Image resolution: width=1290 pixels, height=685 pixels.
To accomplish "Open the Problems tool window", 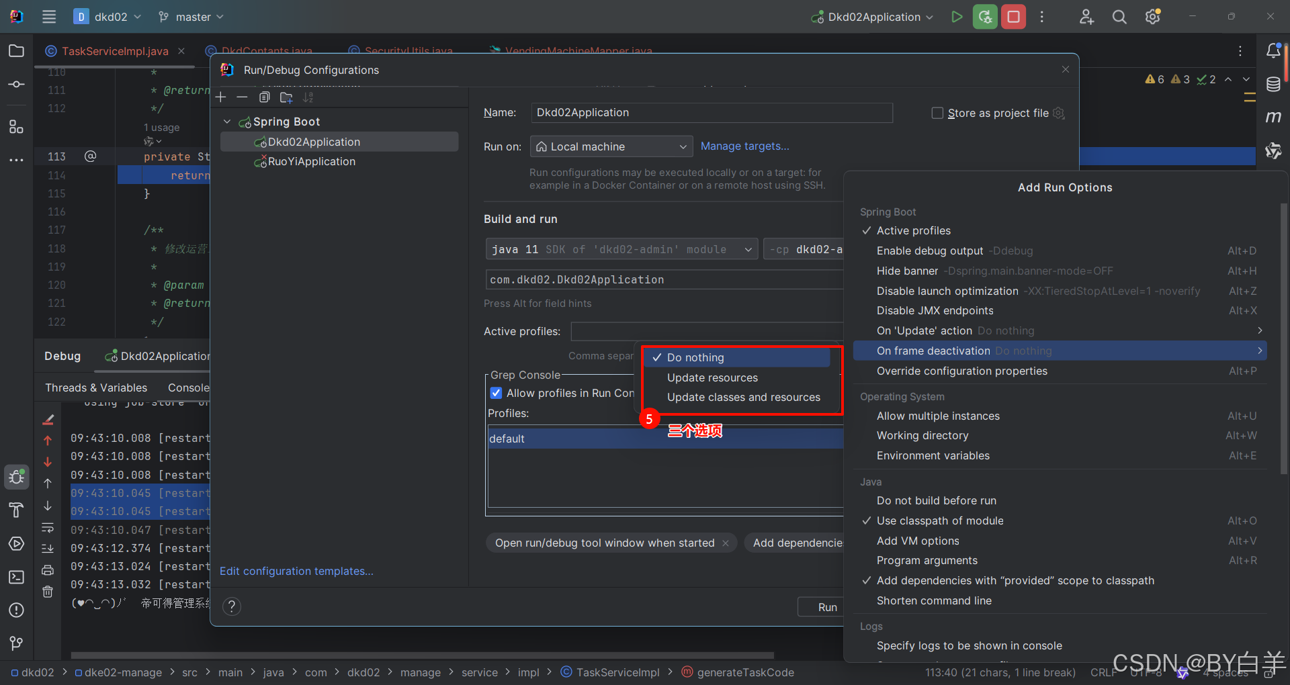I will pos(17,610).
